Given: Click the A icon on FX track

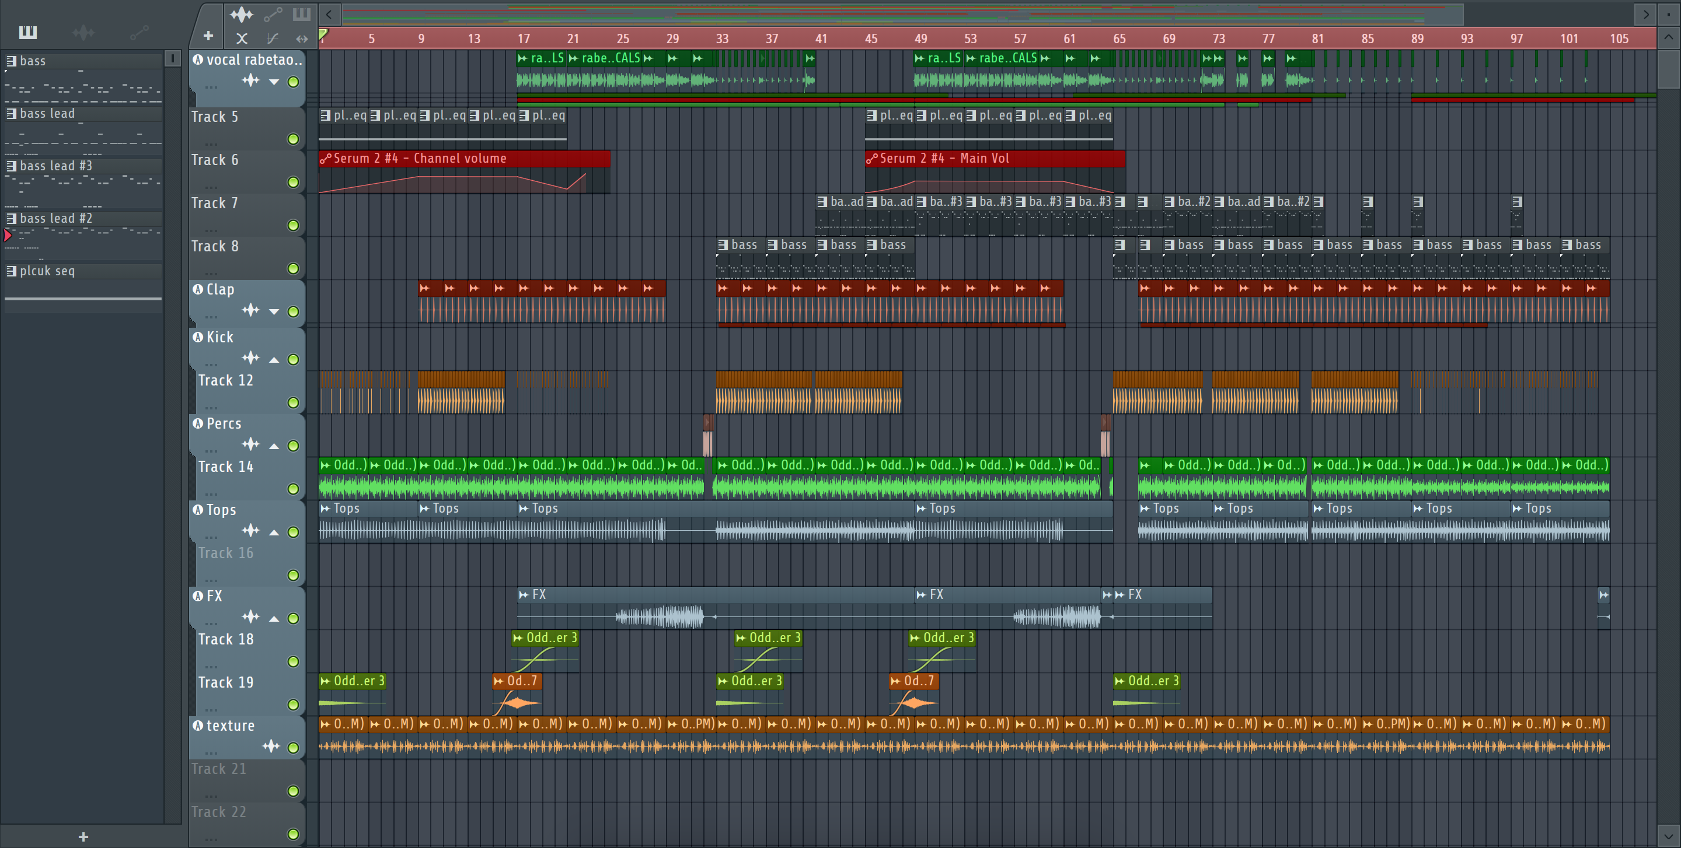Looking at the screenshot, I should pos(198,595).
